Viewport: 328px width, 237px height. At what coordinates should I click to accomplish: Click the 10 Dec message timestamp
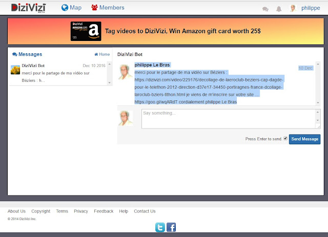305,68
